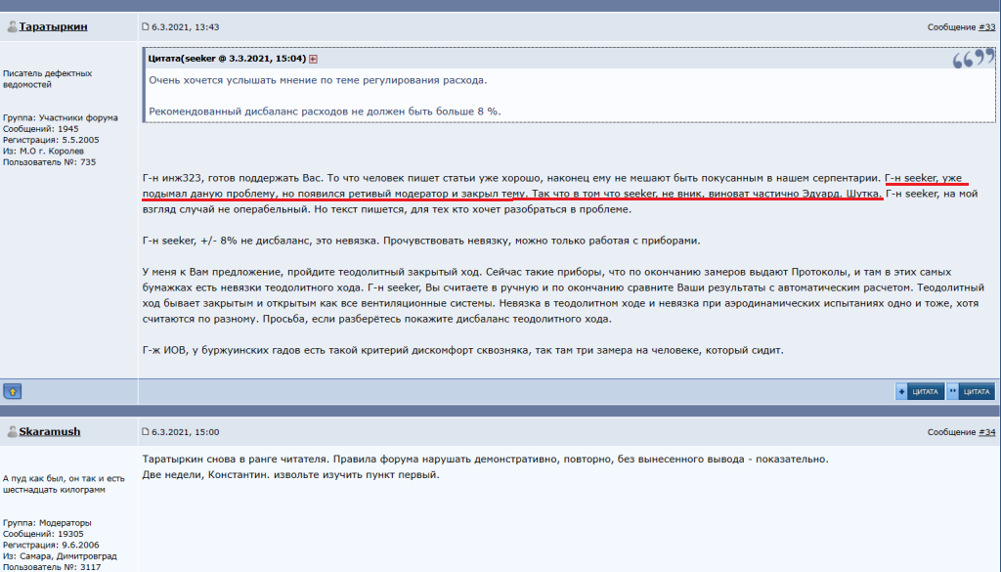1001x572 pixels.
Task: Click 'Пользователь №: 735'
Action: click(49, 162)
